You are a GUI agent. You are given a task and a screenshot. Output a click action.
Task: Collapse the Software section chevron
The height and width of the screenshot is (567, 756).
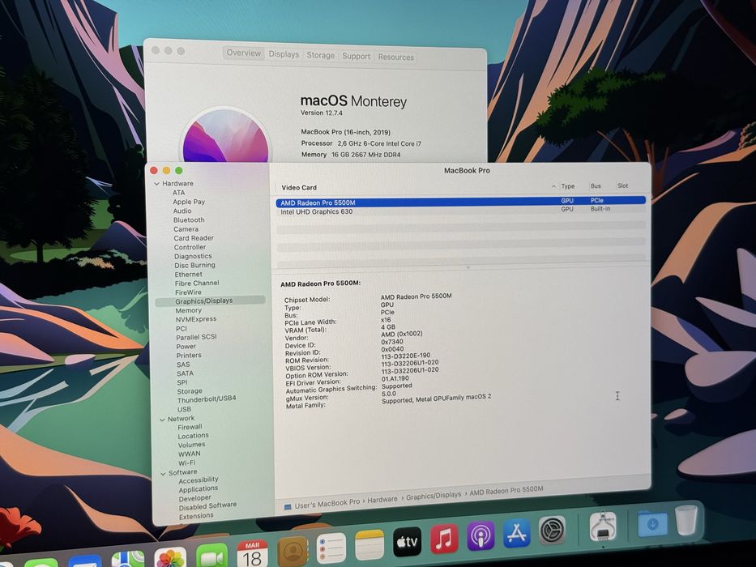163,474
